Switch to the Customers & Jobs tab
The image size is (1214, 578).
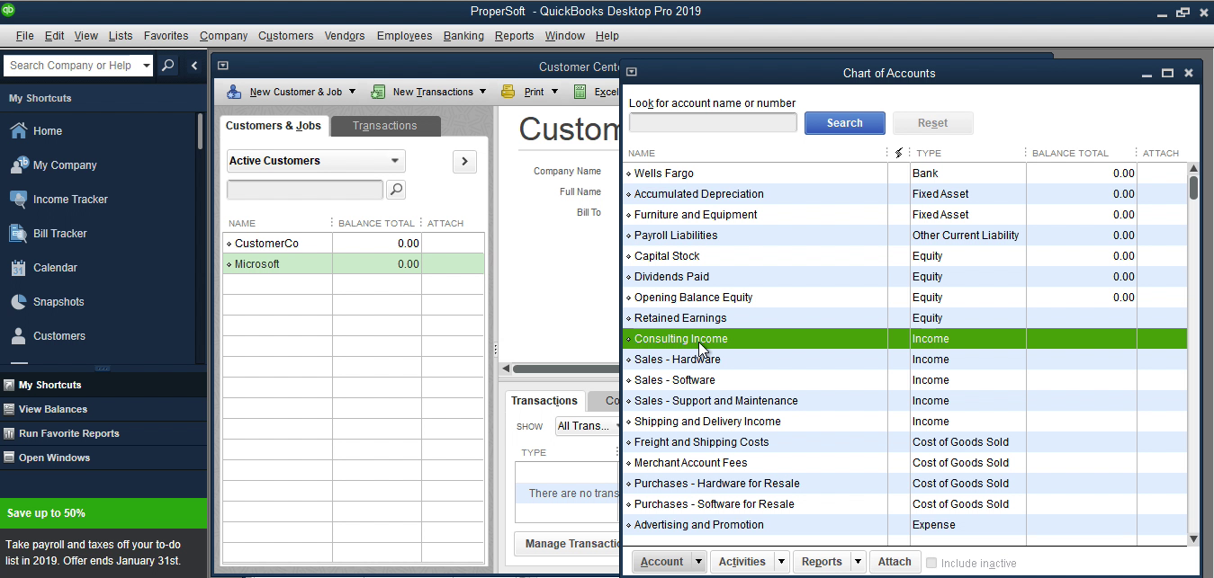[x=274, y=126]
